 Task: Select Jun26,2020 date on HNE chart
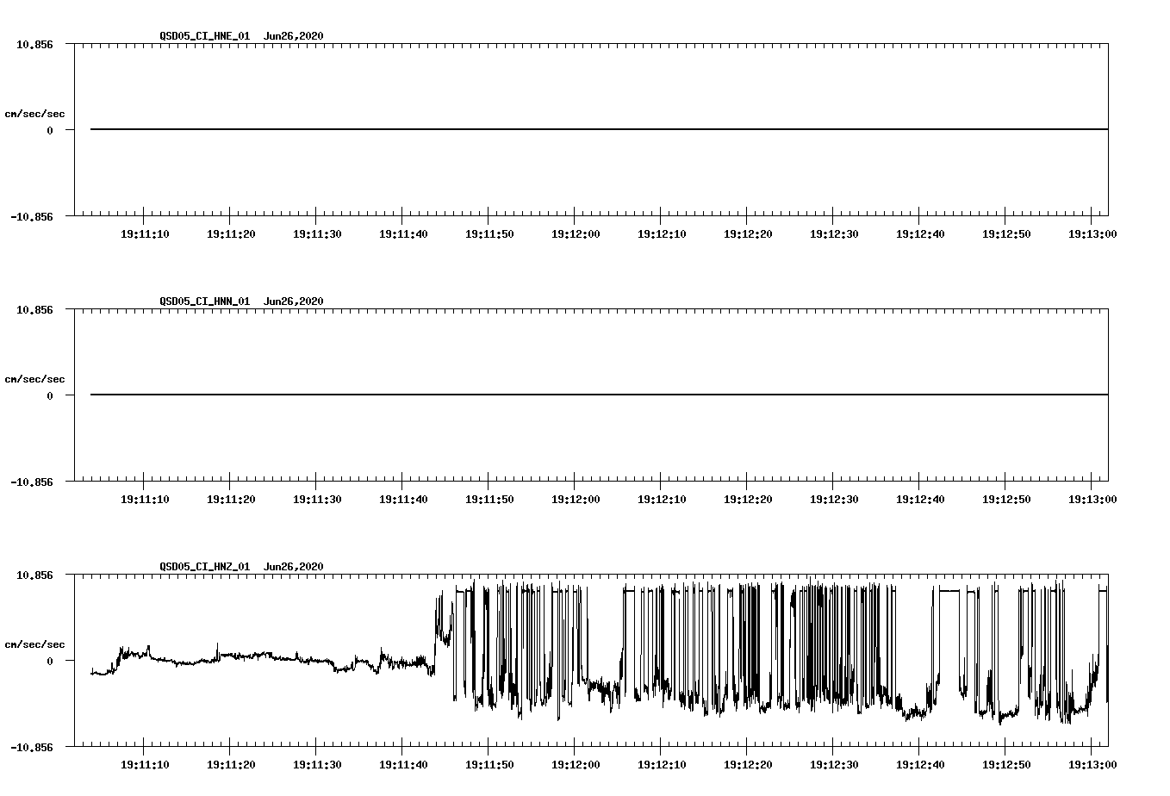[294, 36]
